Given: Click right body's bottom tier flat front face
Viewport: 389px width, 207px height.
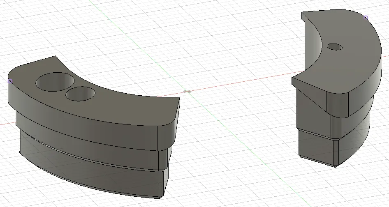Looking at the screenshot, I should pos(317,146).
